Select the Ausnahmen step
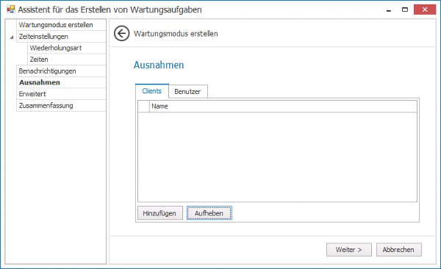This screenshot has height=269, width=441. point(61,82)
